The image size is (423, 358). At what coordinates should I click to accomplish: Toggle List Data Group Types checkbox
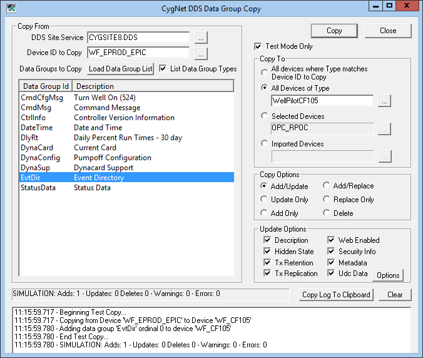click(x=163, y=68)
